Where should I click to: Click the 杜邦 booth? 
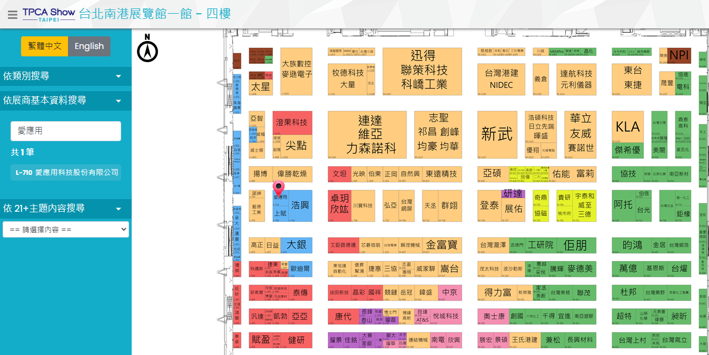click(x=628, y=292)
